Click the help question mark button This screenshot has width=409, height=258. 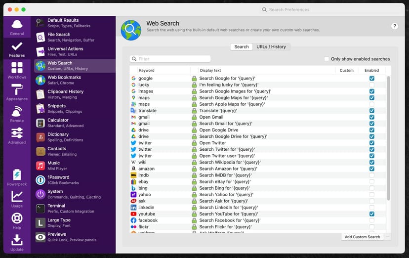pos(395,26)
